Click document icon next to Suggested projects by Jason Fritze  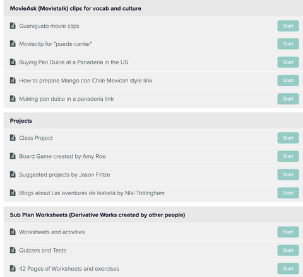(x=13, y=174)
